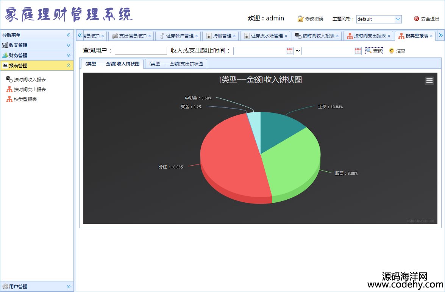The height and width of the screenshot is (292, 445).
Task: Open the chart context menu hamburger icon
Action: pyautogui.click(x=429, y=81)
